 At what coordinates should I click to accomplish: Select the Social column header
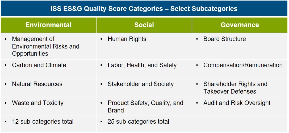[x=144, y=25]
